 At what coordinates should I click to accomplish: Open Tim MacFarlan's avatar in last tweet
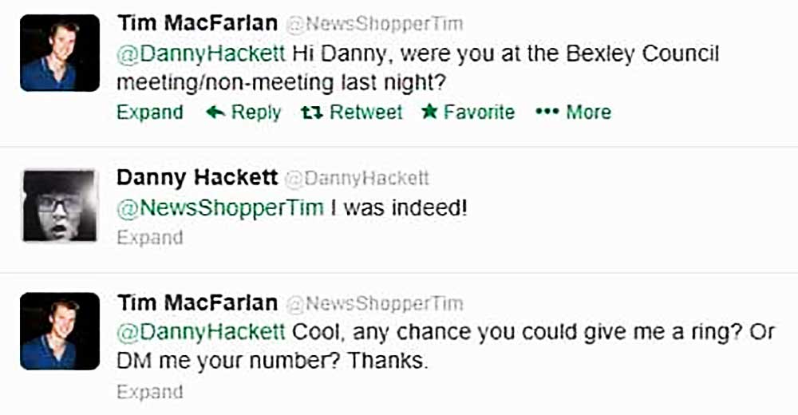tap(60, 330)
